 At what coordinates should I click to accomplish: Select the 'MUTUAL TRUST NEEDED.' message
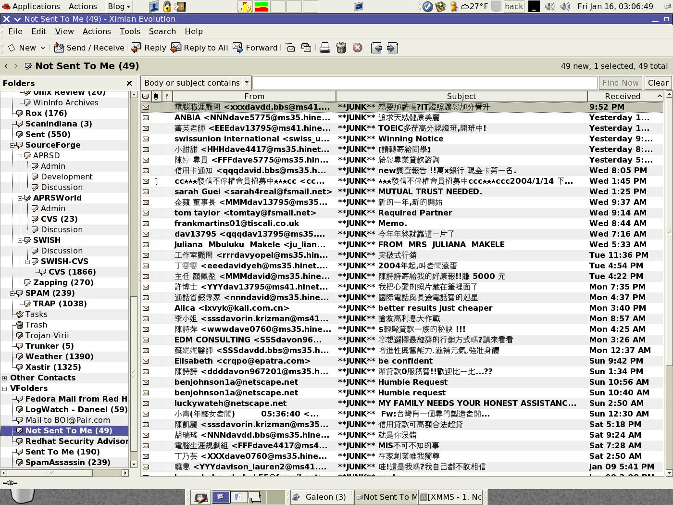click(402, 191)
